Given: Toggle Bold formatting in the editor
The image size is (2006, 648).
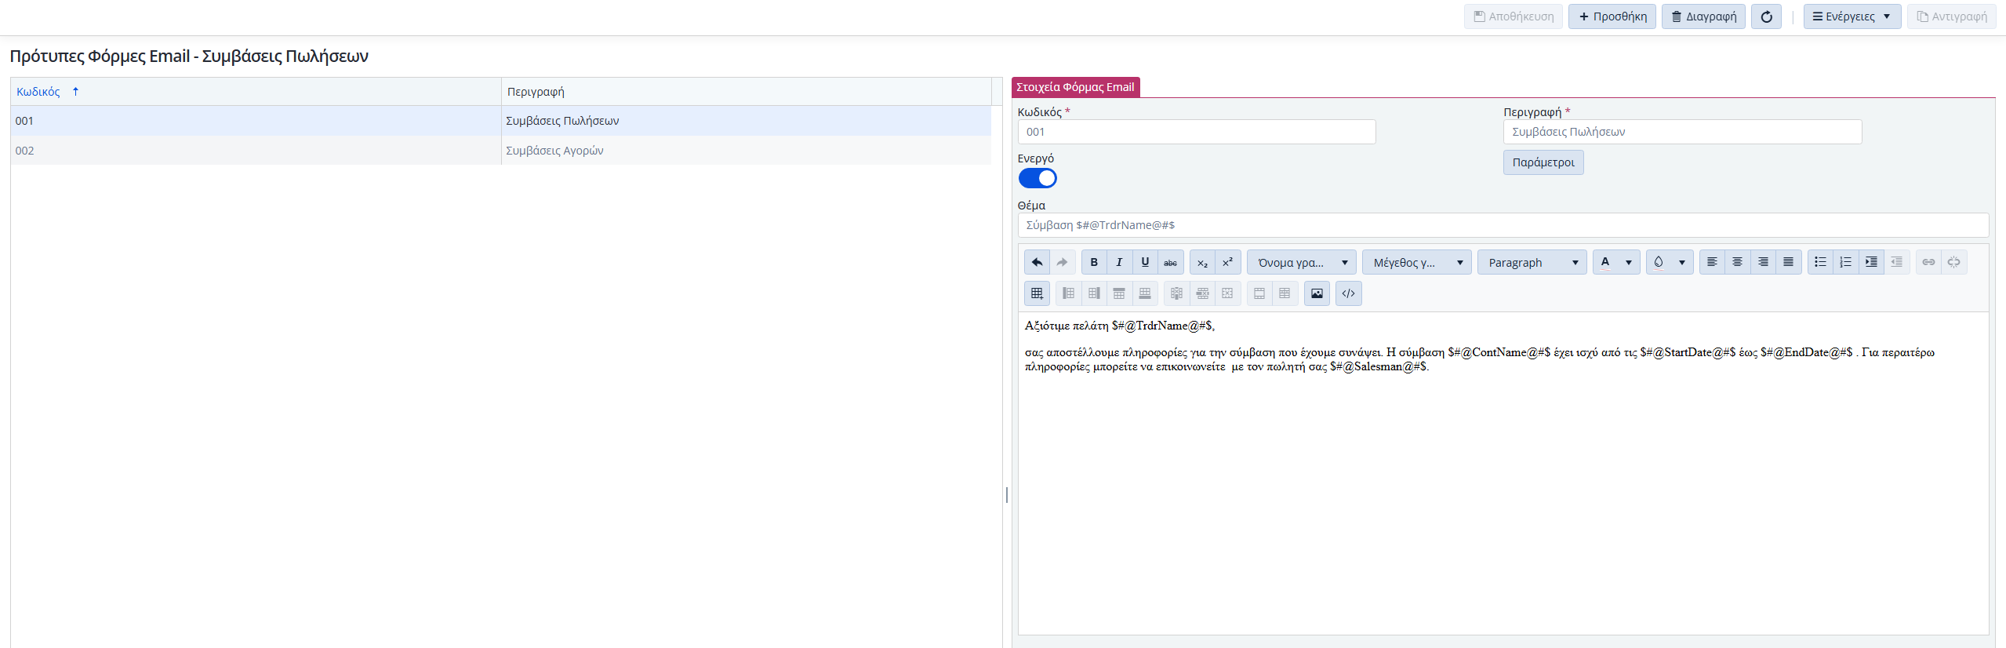Looking at the screenshot, I should tap(1094, 262).
